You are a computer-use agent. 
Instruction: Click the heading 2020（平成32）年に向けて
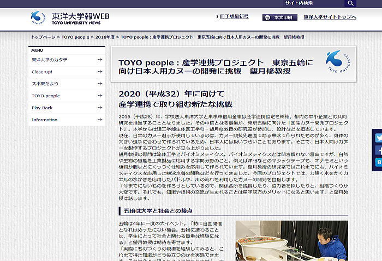pyautogui.click(x=171, y=94)
